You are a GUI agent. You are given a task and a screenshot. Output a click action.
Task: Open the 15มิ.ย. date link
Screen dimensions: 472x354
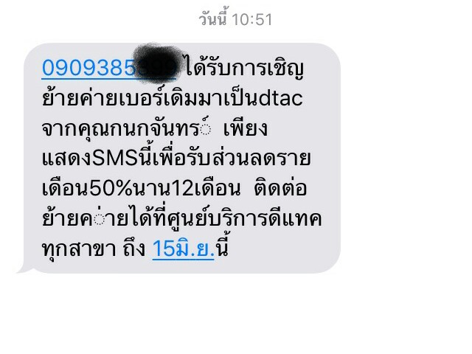pyautogui.click(x=184, y=249)
